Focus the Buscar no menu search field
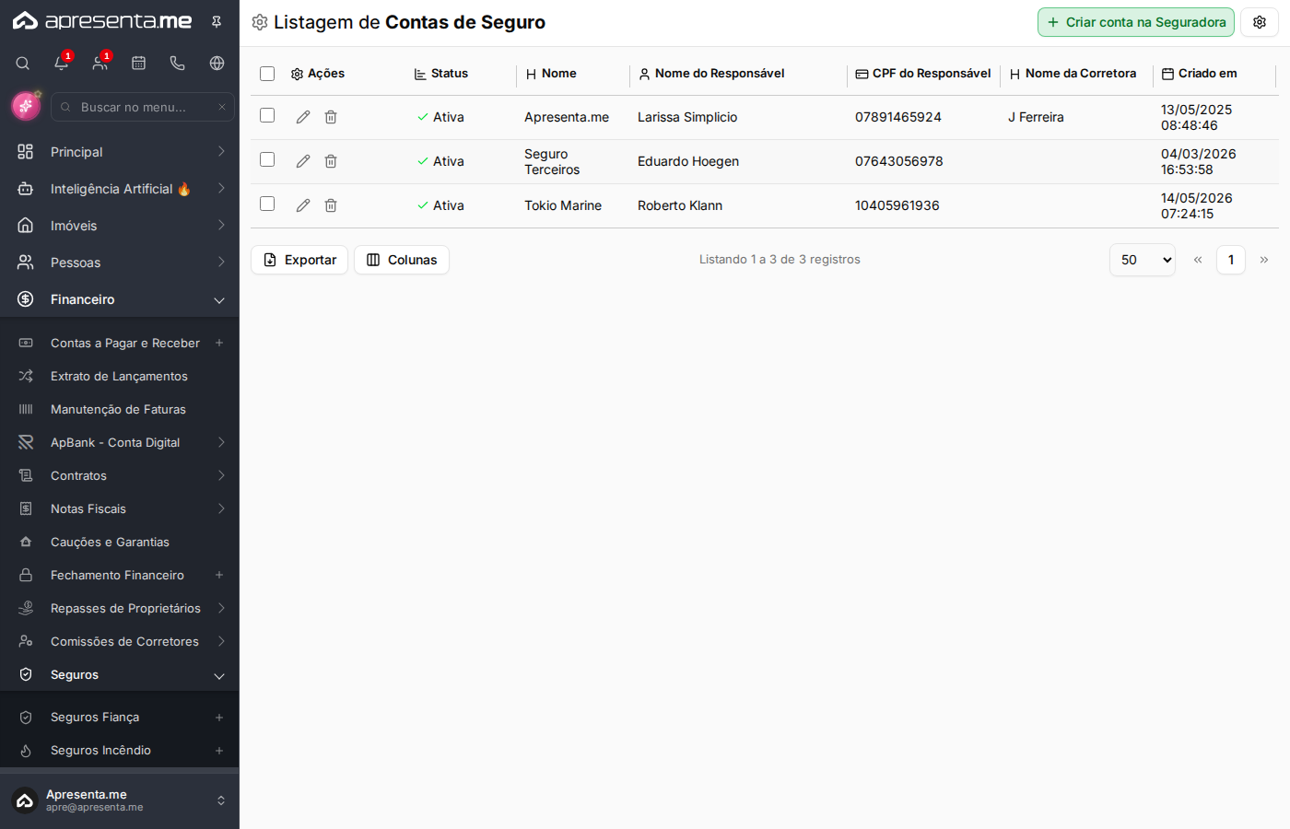 point(143,107)
